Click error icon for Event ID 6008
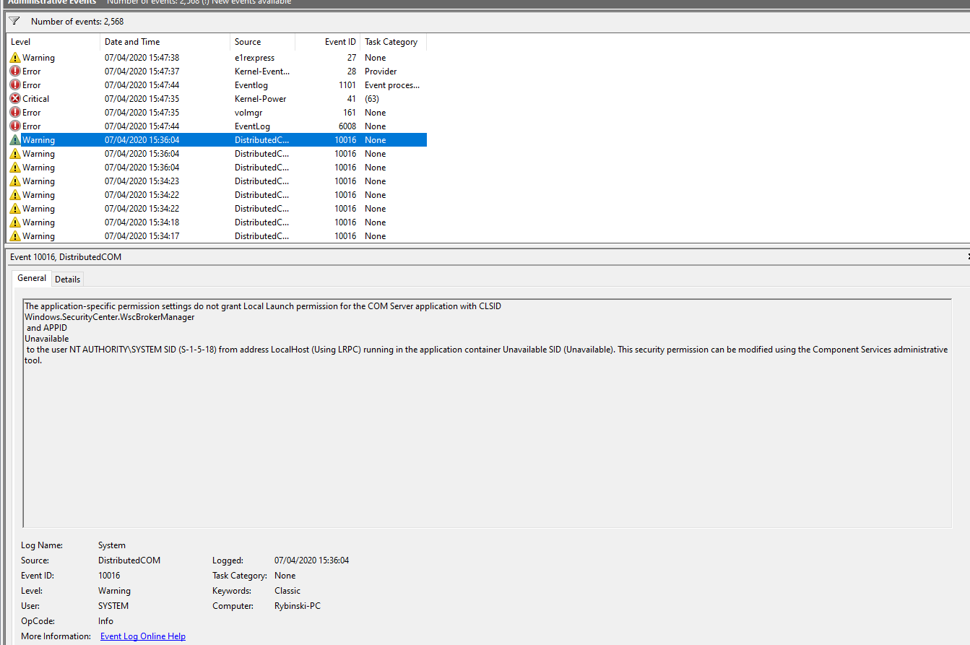Screen dimensions: 970x645 click(x=15, y=126)
